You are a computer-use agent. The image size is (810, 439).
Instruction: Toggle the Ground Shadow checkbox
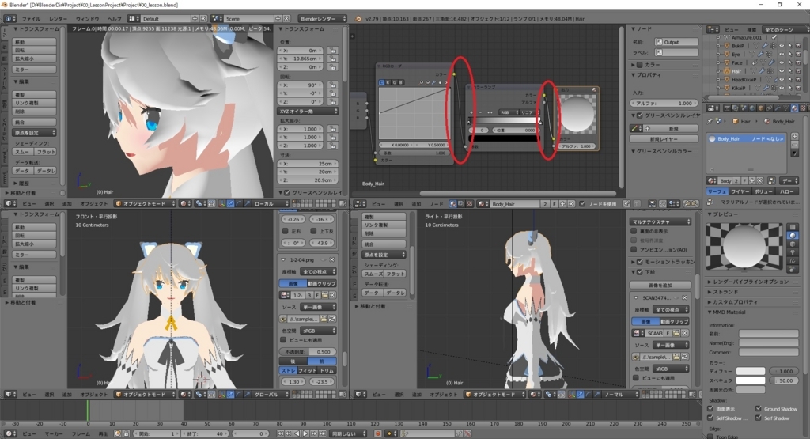pyautogui.click(x=759, y=408)
